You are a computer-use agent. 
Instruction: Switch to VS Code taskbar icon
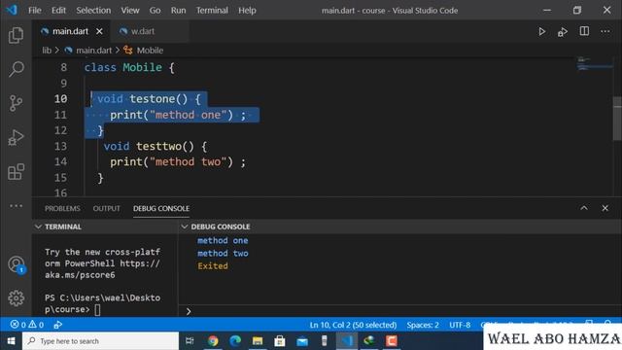tap(347, 341)
